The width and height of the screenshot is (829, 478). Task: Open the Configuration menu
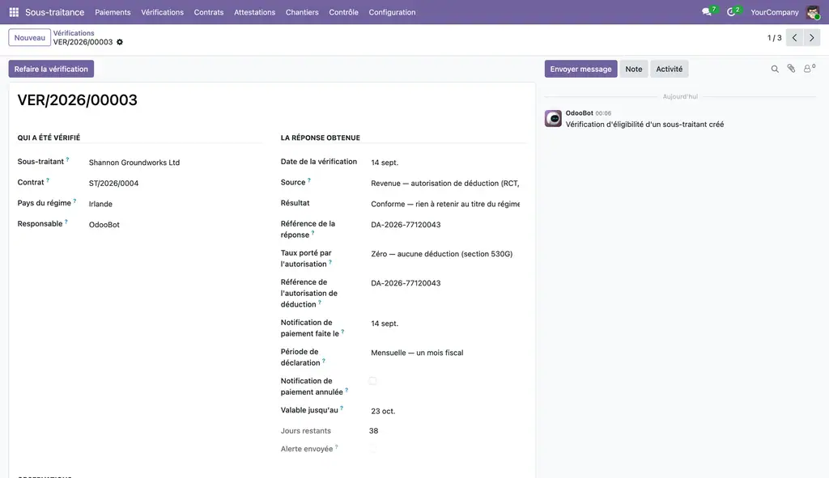[393, 12]
